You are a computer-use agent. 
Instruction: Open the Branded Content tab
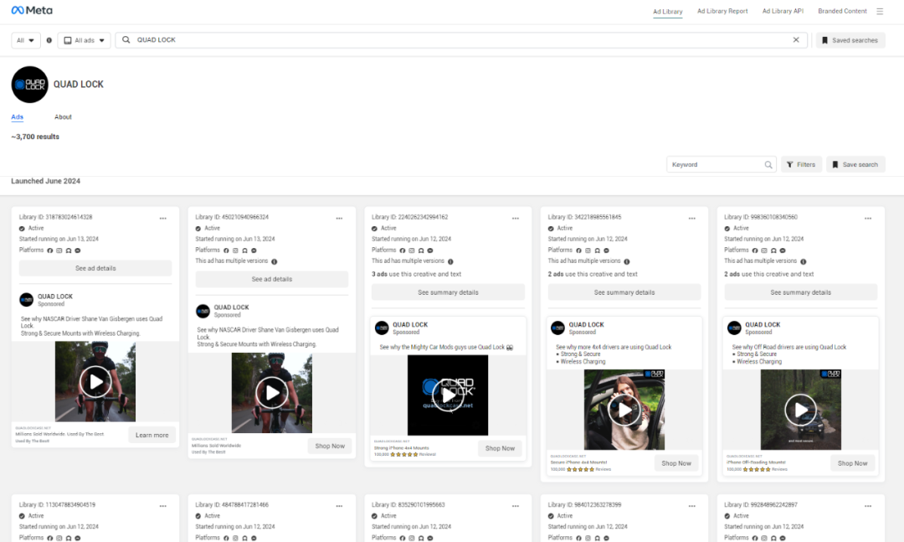point(842,11)
